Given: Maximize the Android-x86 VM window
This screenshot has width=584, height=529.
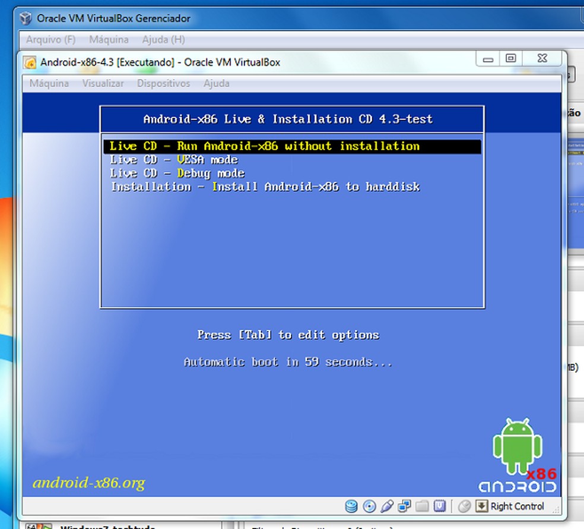Looking at the screenshot, I should click(511, 59).
